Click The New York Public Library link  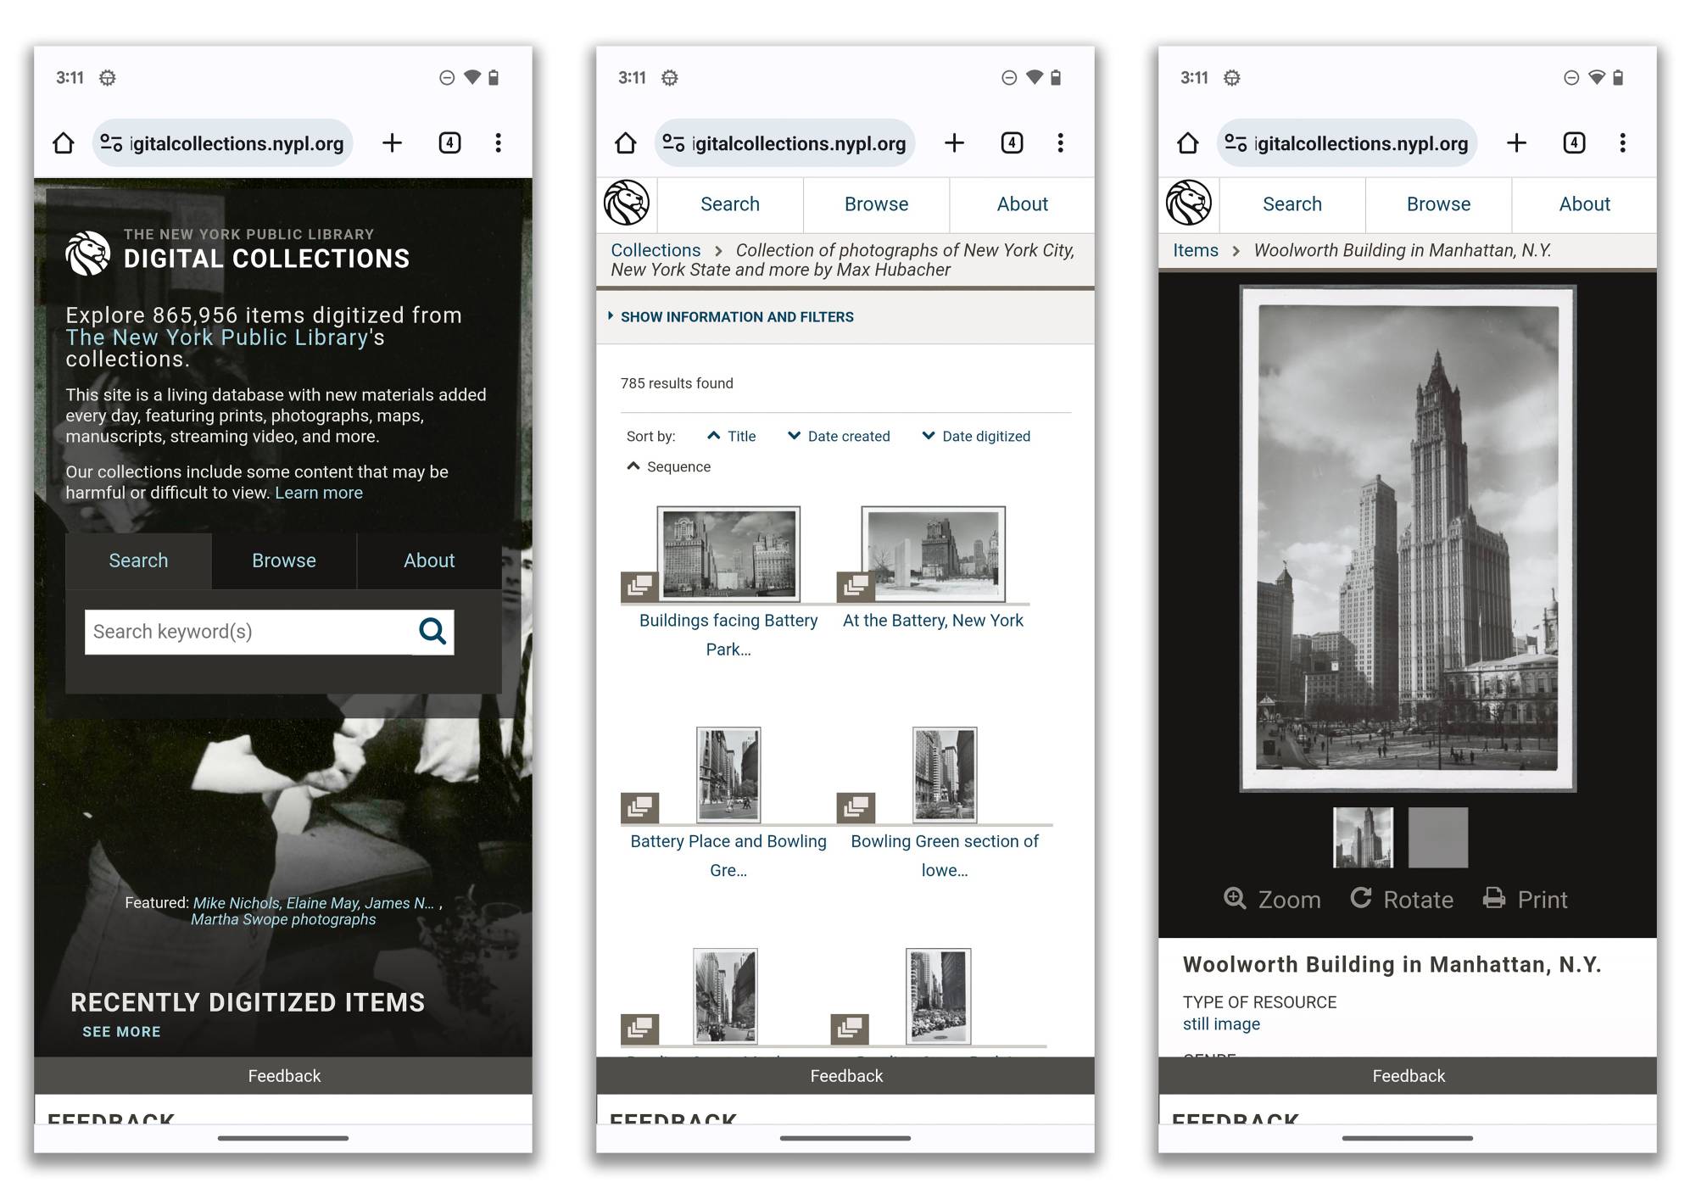(x=217, y=337)
